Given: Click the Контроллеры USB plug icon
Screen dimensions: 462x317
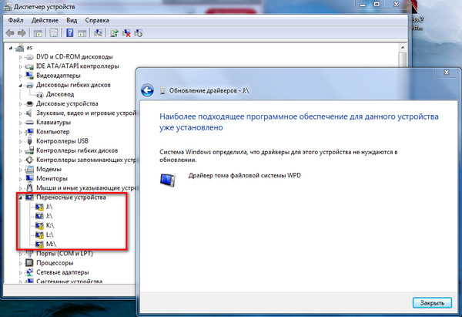Looking at the screenshot, I should [29, 141].
